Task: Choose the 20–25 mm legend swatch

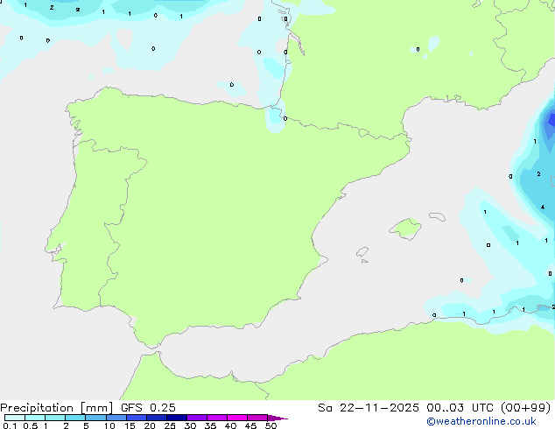Action: coord(157,418)
